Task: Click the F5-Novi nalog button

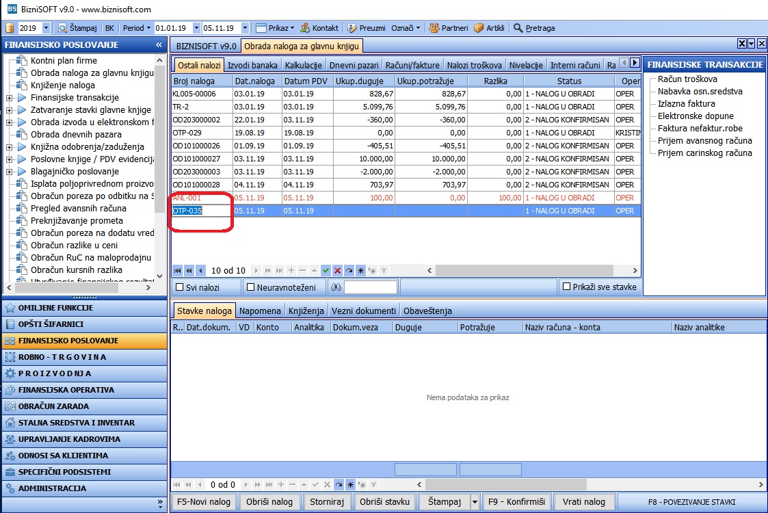Action: 204,502
